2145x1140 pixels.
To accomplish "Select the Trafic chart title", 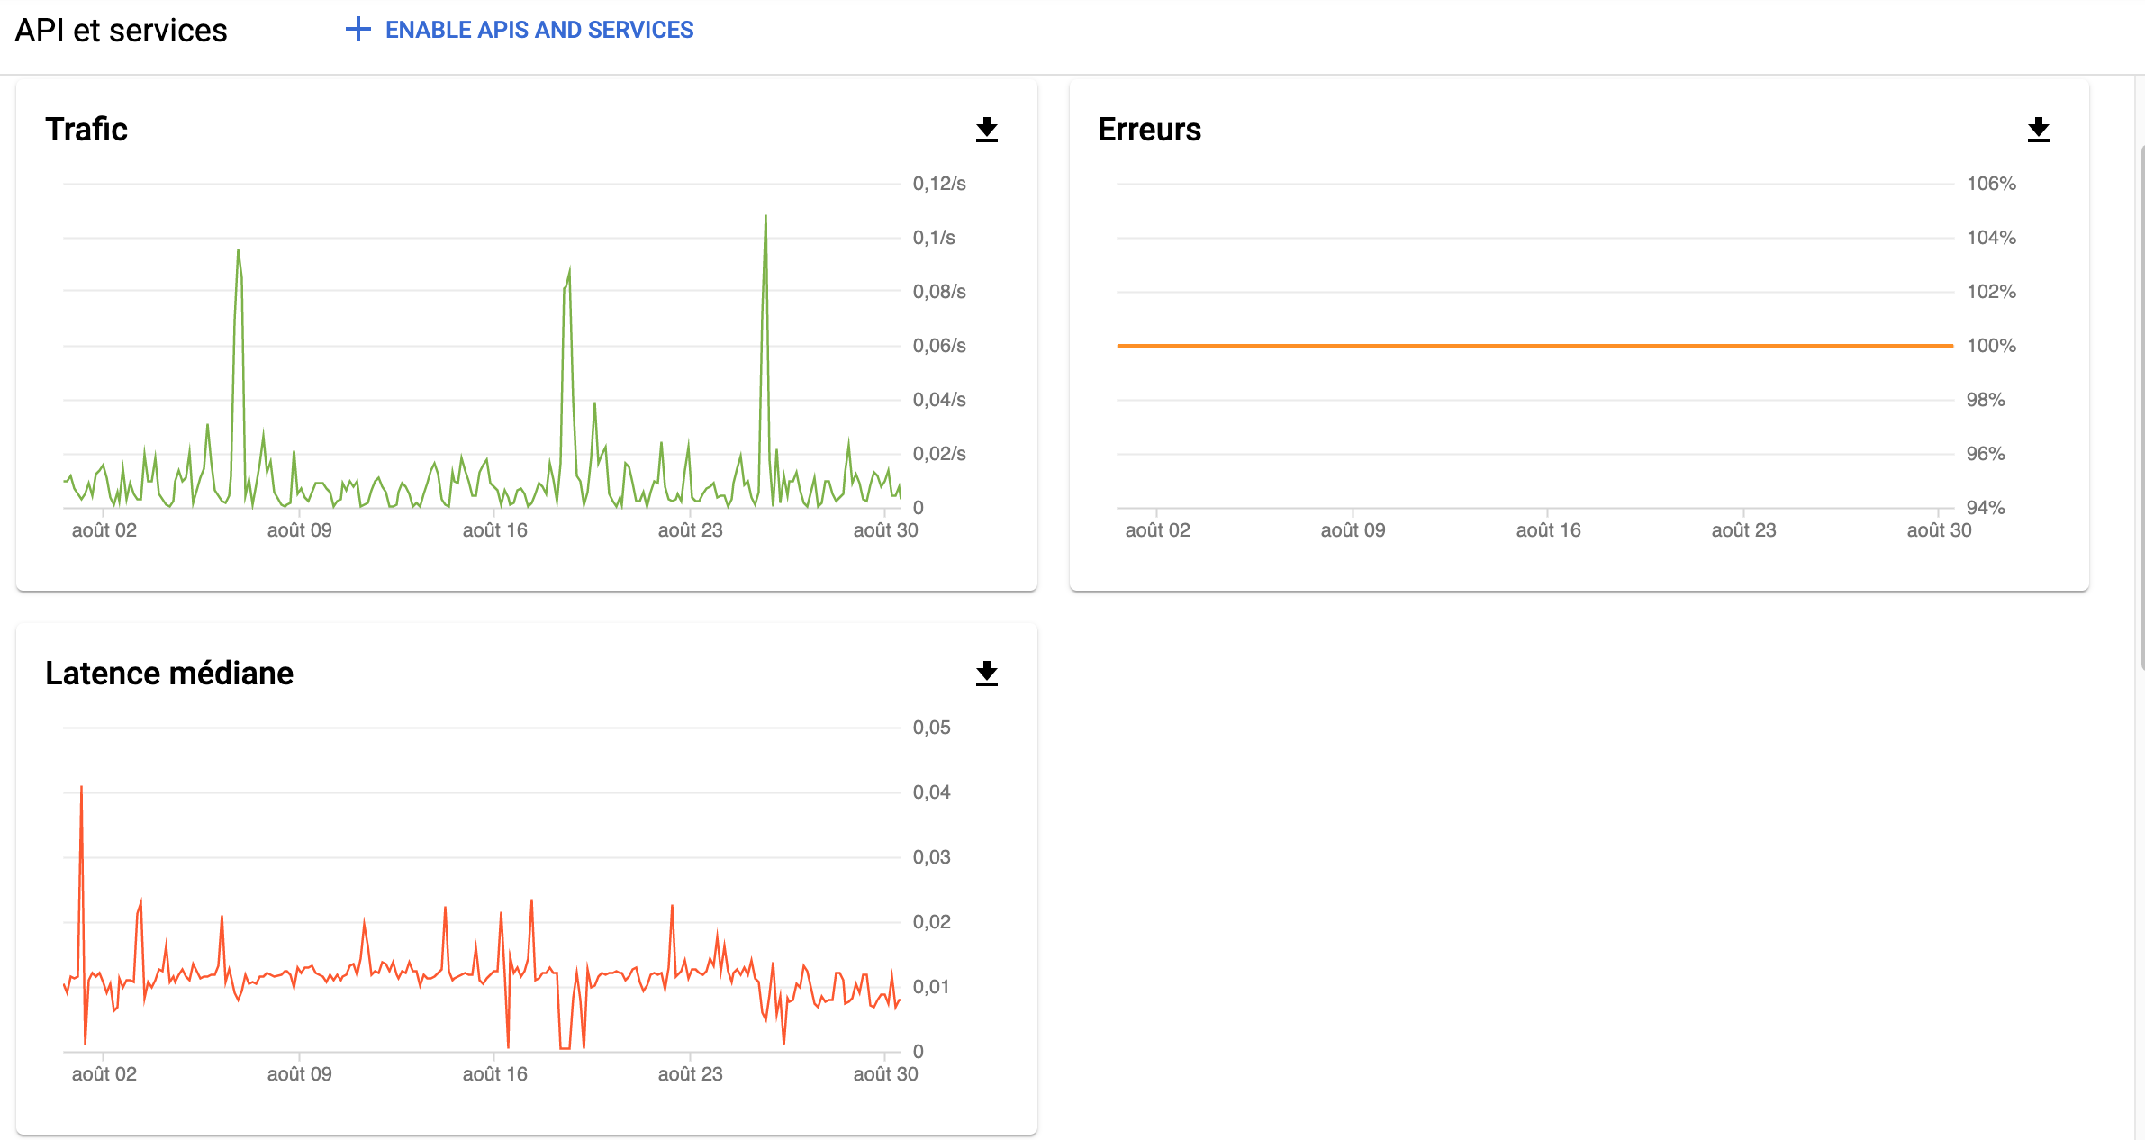I will tap(86, 129).
